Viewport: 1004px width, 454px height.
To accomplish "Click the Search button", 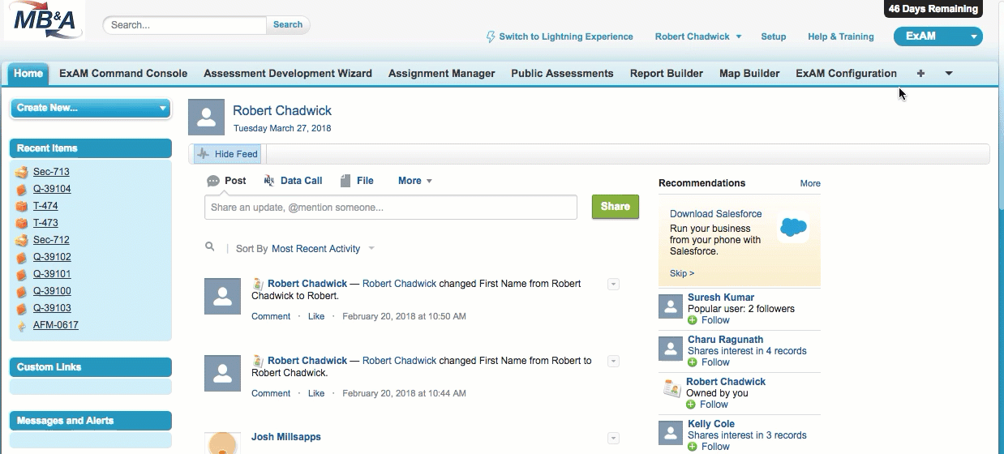I will click(x=288, y=25).
